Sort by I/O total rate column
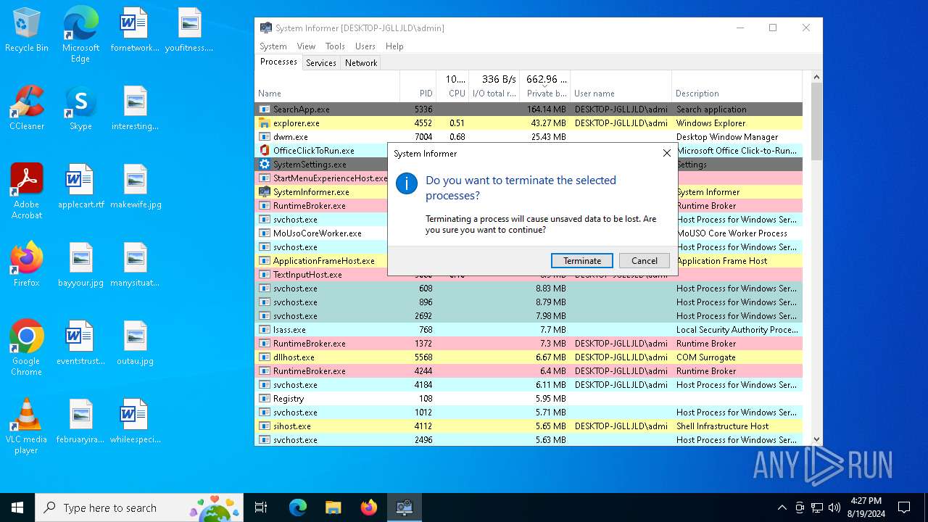The image size is (928, 522). [x=495, y=86]
